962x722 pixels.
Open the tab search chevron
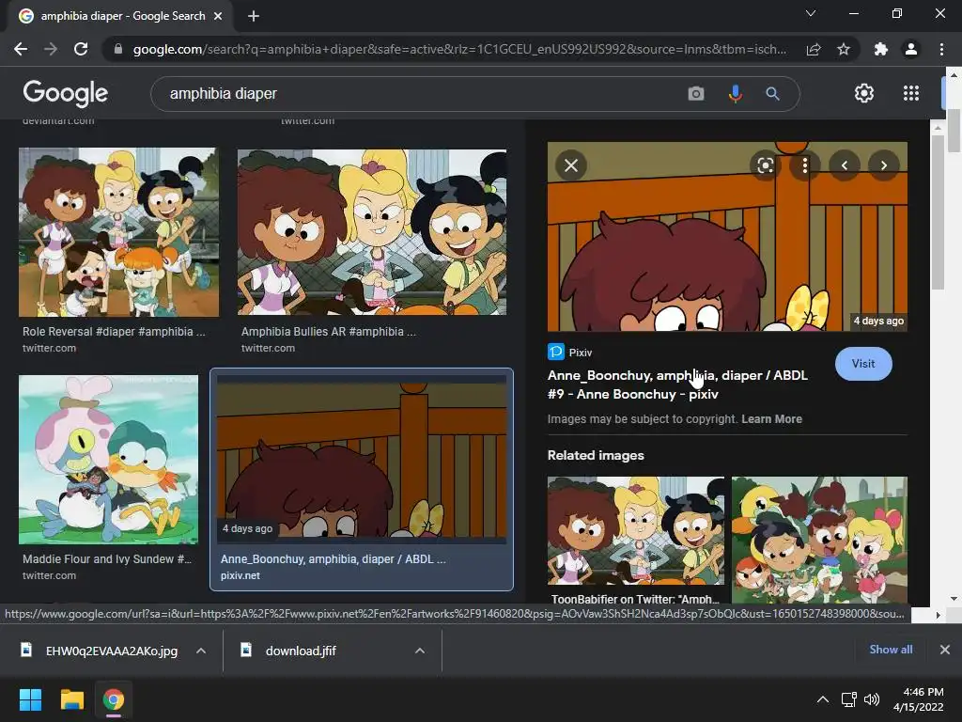coord(811,13)
